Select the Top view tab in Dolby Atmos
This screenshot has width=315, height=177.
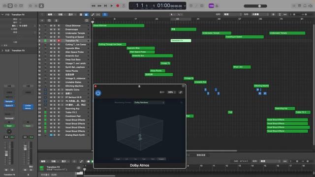point(135,159)
